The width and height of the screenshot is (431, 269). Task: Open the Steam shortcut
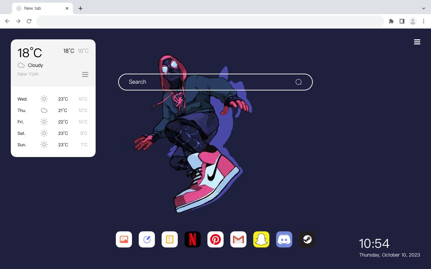[x=307, y=239]
